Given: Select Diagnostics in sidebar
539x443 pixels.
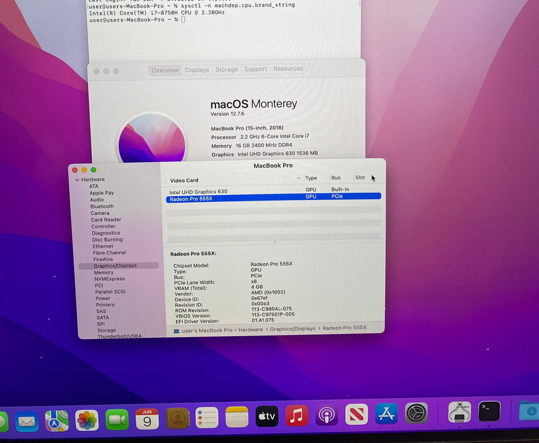Looking at the screenshot, I should pos(106,233).
